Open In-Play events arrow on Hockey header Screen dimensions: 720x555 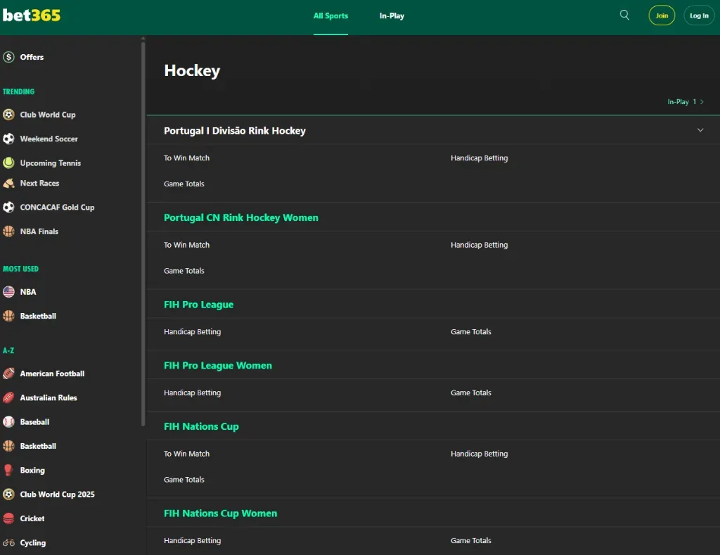tap(702, 102)
